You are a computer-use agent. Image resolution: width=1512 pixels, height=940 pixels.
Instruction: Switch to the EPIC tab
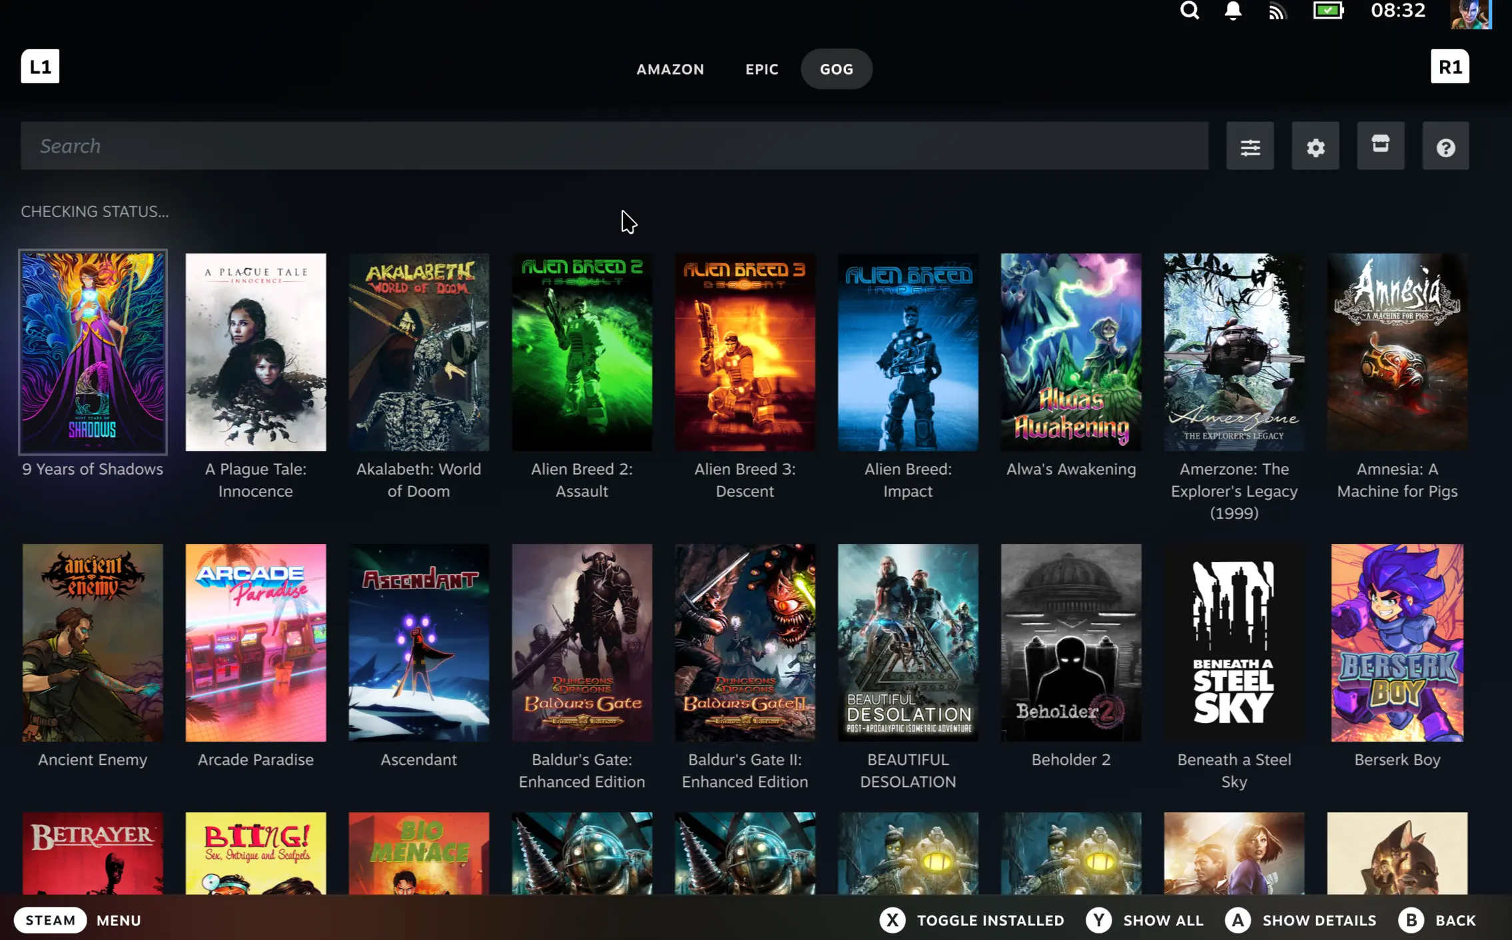pyautogui.click(x=761, y=69)
